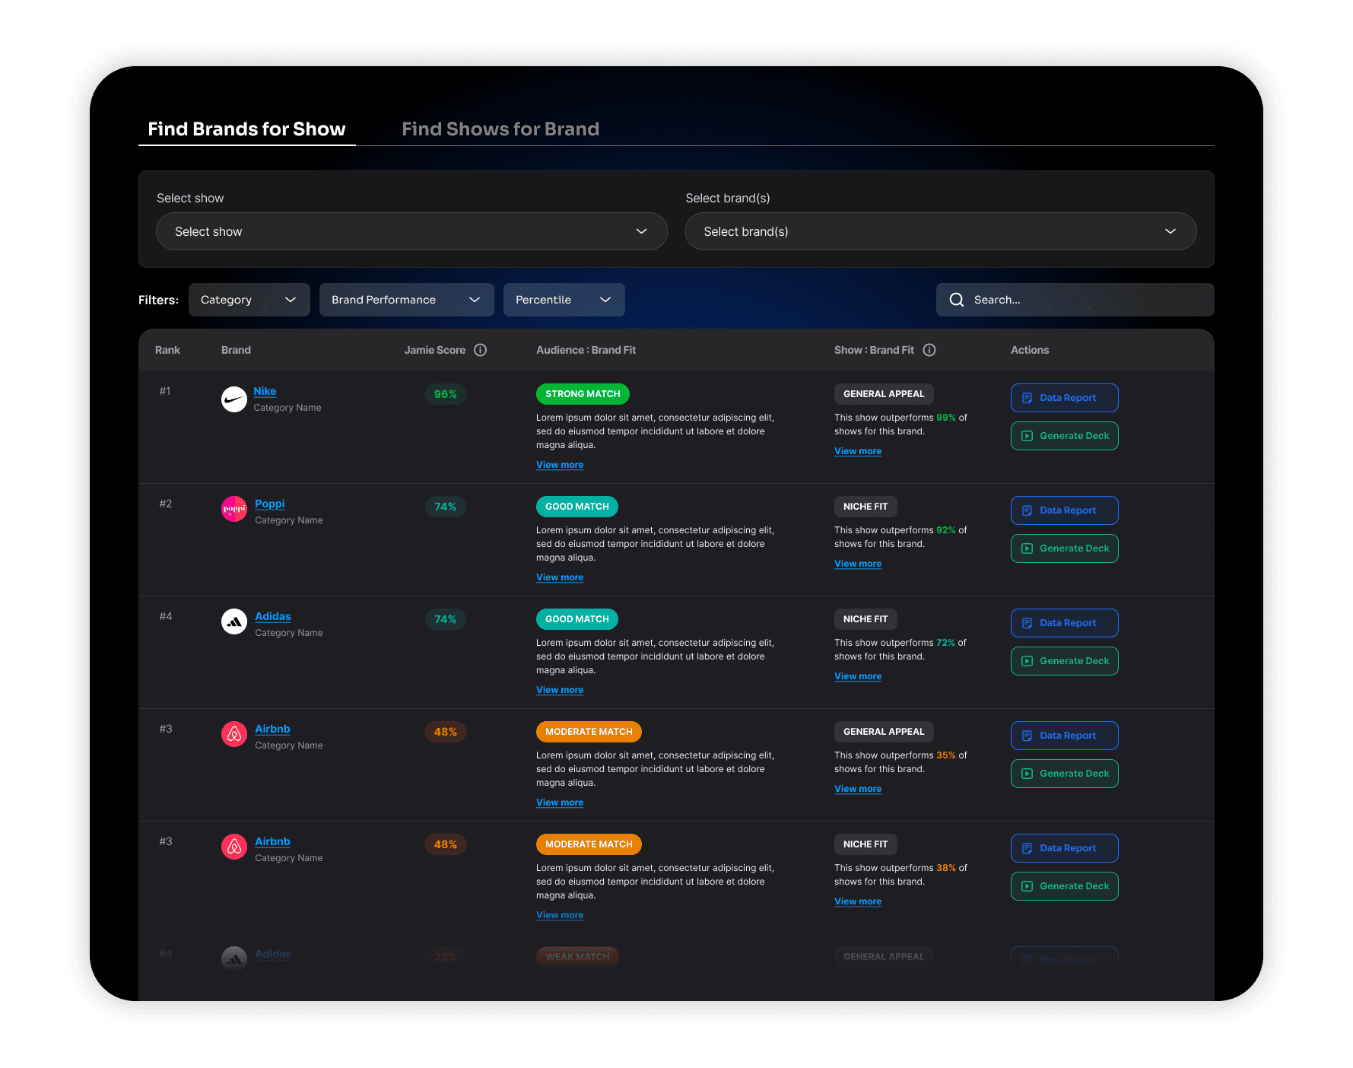This screenshot has height=1068, width=1353.
Task: Open the Poppi brand link
Action: (x=270, y=504)
